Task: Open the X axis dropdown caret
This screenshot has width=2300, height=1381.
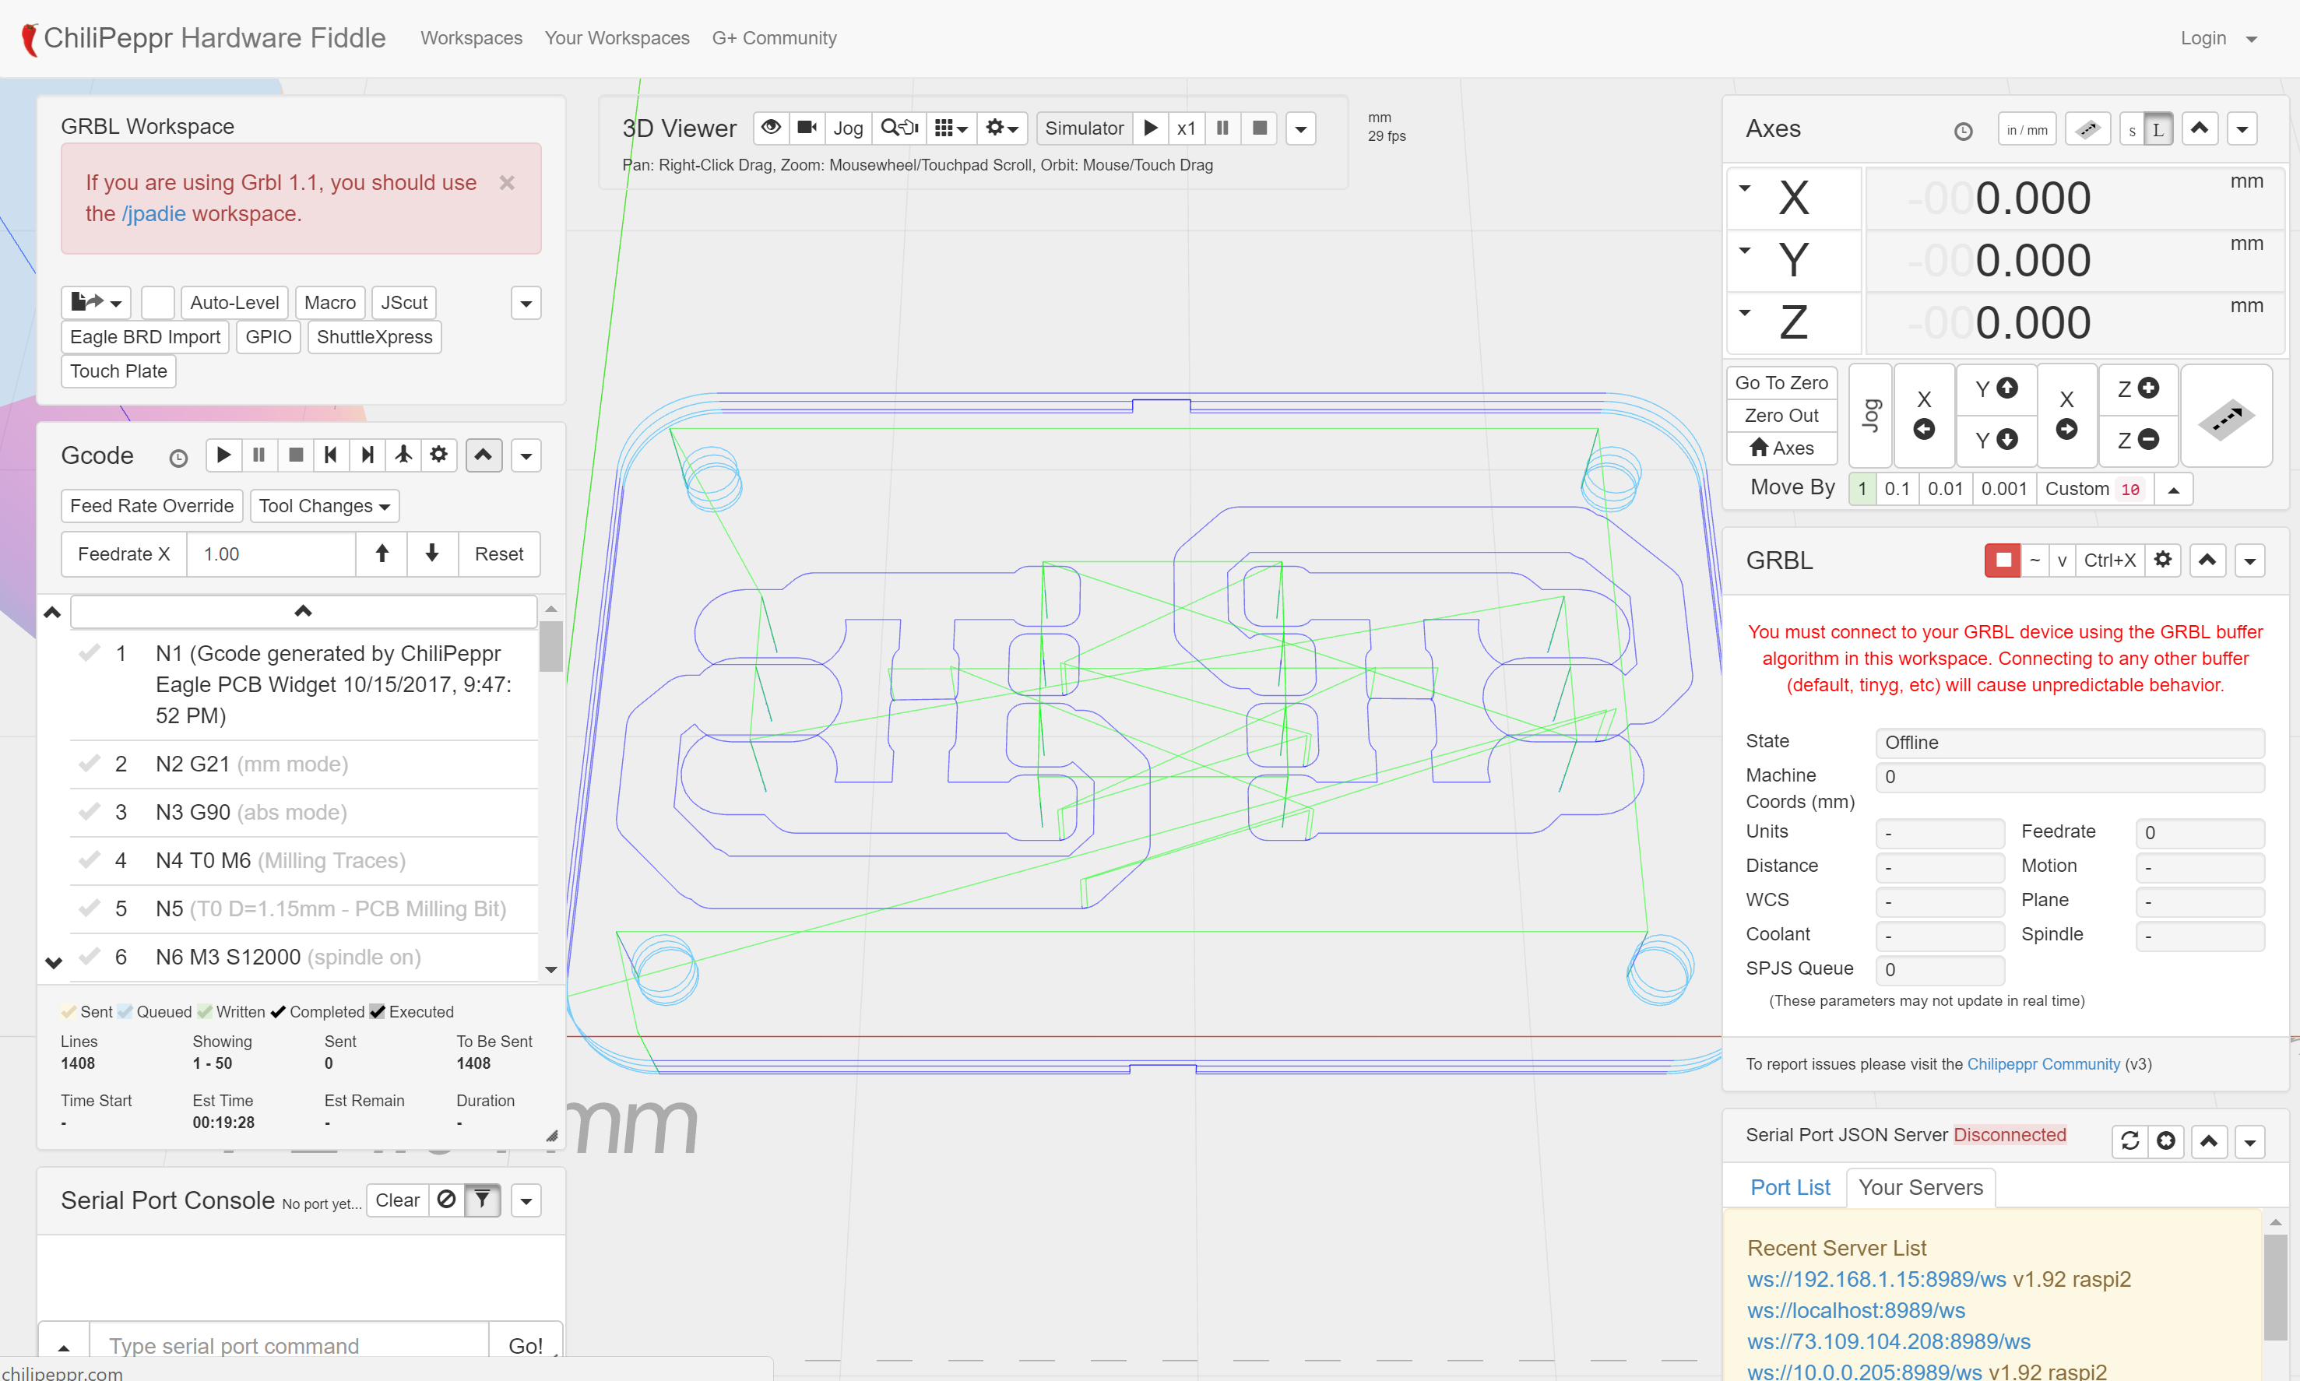Action: coord(1746,188)
